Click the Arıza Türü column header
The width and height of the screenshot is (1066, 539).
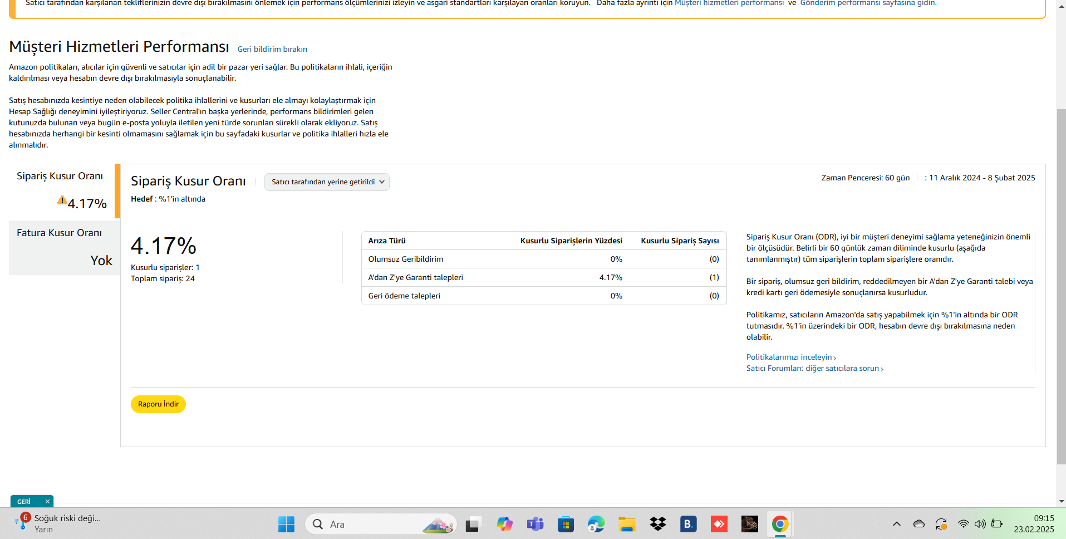click(387, 241)
